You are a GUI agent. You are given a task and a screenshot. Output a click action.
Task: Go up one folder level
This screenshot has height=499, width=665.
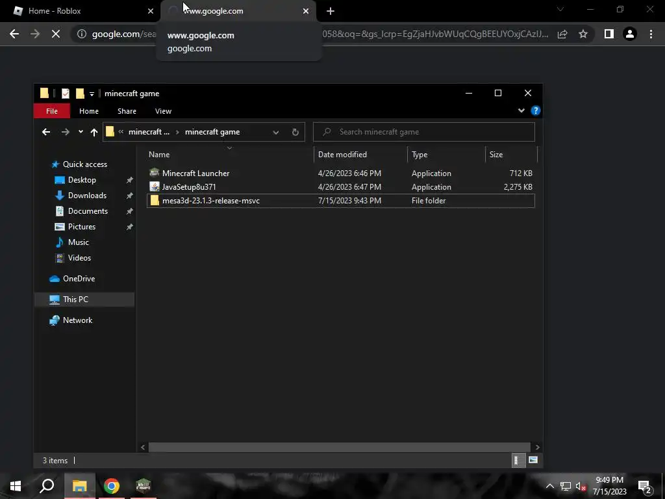click(x=94, y=132)
